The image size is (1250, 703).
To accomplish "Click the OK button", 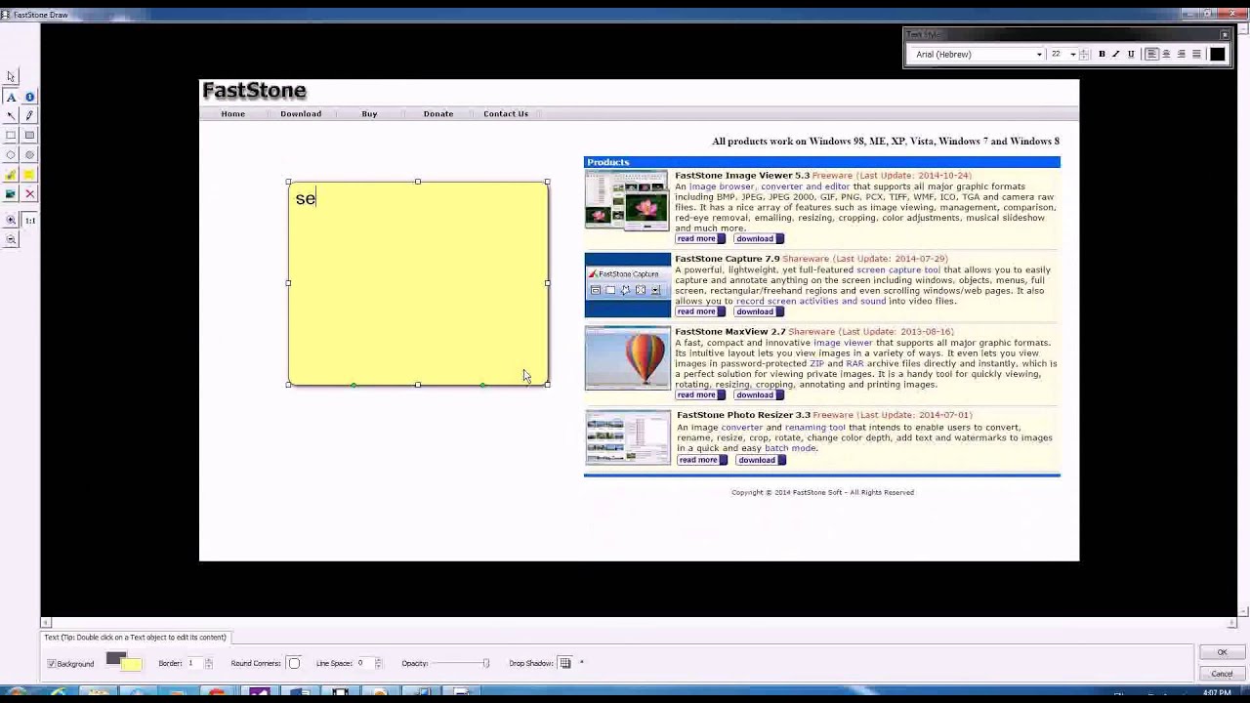I will coord(1222,652).
